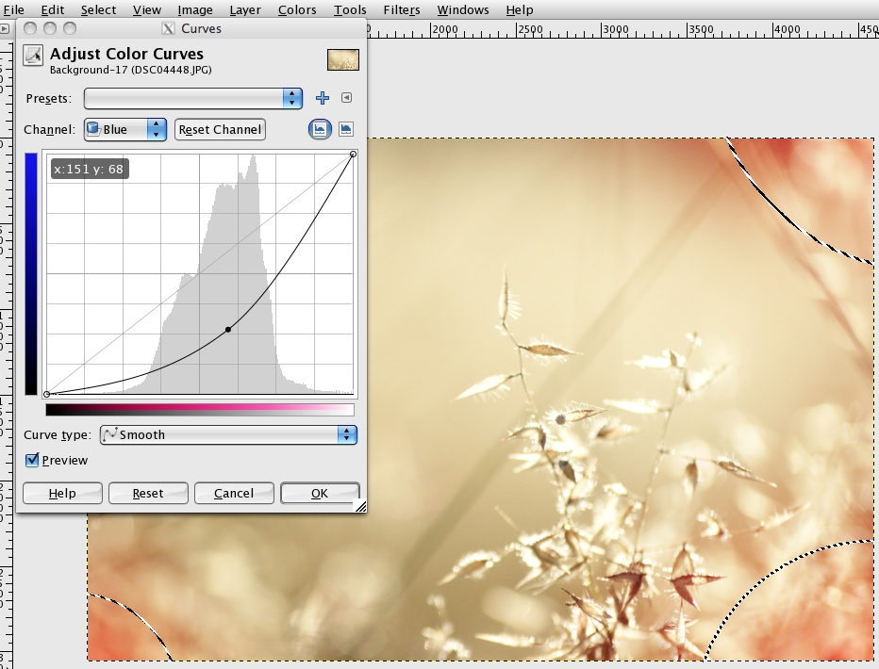Open the Presets dropdown
The width and height of the screenshot is (879, 669).
click(x=192, y=99)
